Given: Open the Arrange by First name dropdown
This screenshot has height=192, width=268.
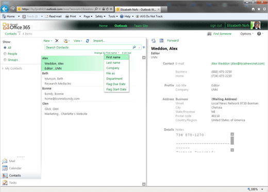Looking at the screenshot, I should click(x=107, y=53).
